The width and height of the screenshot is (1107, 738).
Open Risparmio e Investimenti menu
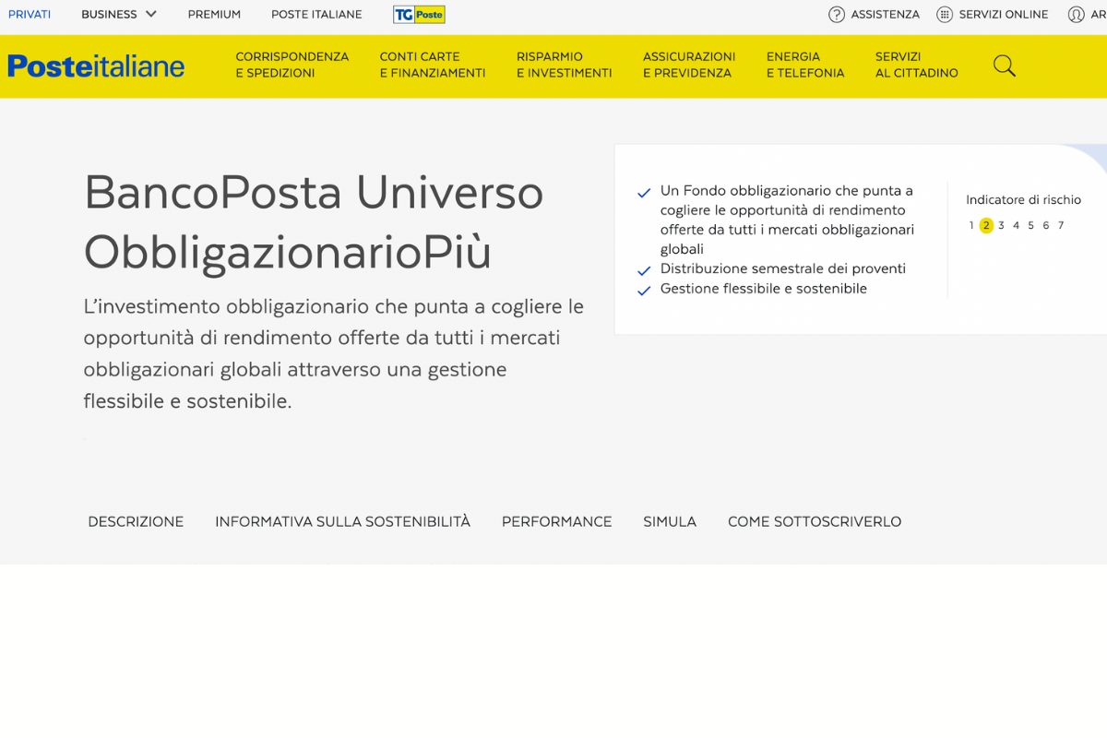pyautogui.click(x=565, y=65)
